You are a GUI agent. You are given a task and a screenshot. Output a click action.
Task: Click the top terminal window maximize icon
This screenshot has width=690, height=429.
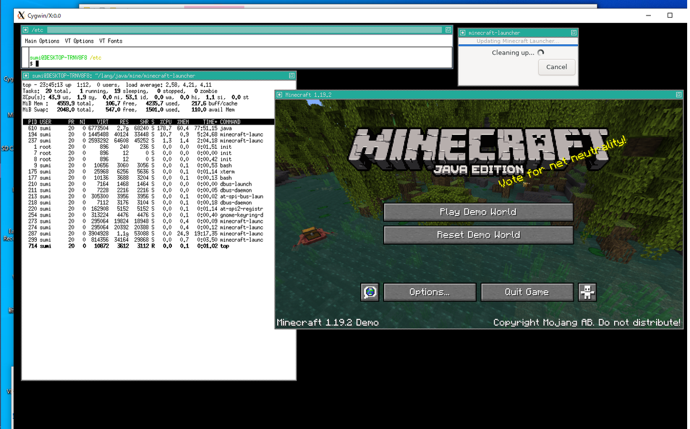tap(292, 75)
